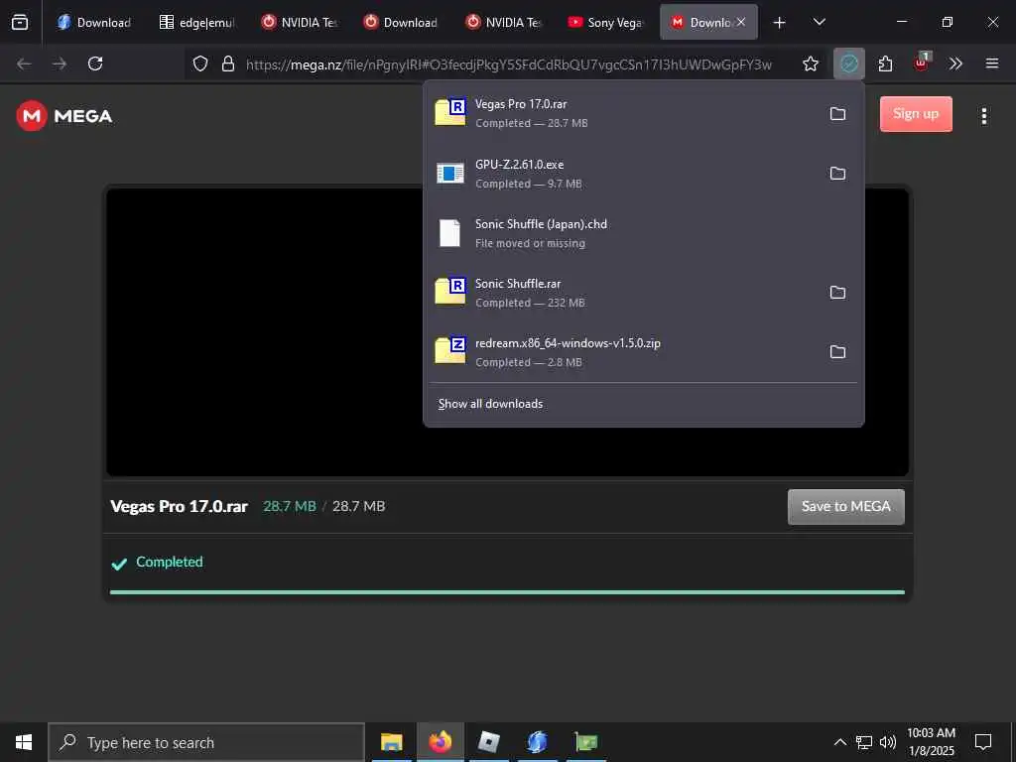Screen dimensions: 1016x762
Task: Switch to first Download tab
Action: 93,23
